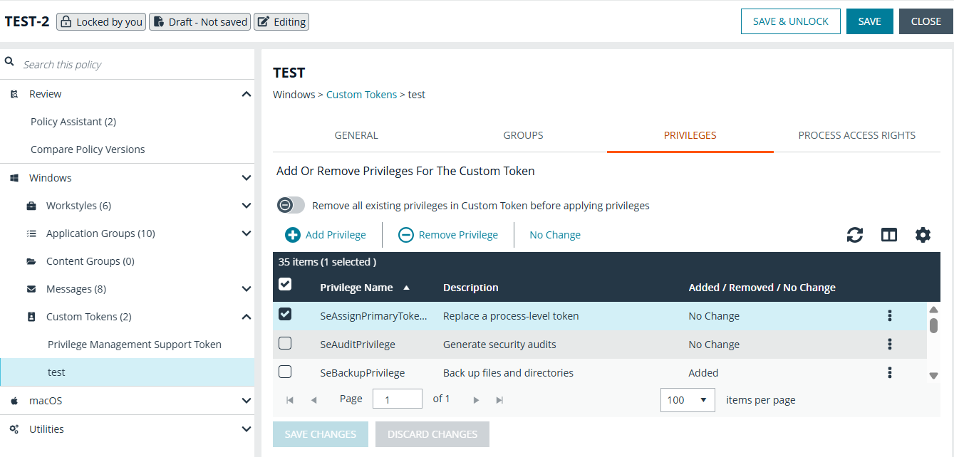Viewport: 954px width, 457px height.
Task: Click the Close button
Action: (926, 21)
